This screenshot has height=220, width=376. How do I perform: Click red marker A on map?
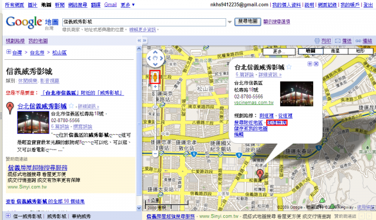tap(260, 174)
